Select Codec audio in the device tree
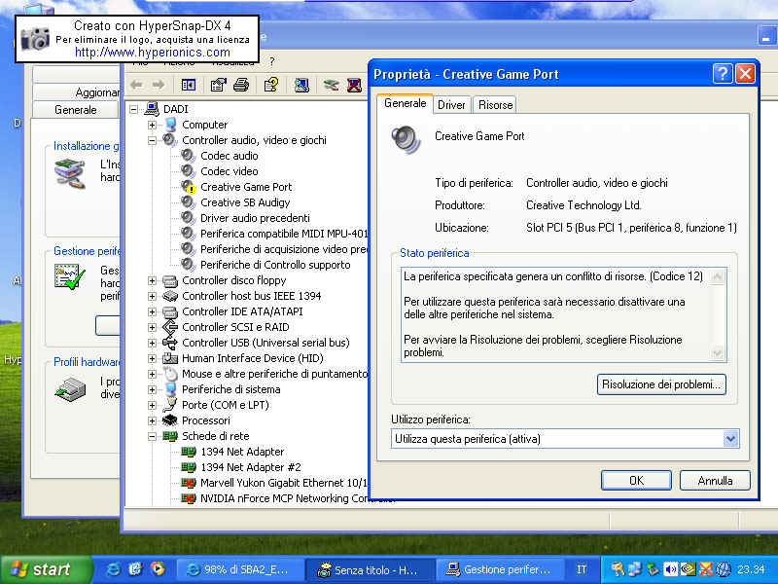 tap(230, 156)
